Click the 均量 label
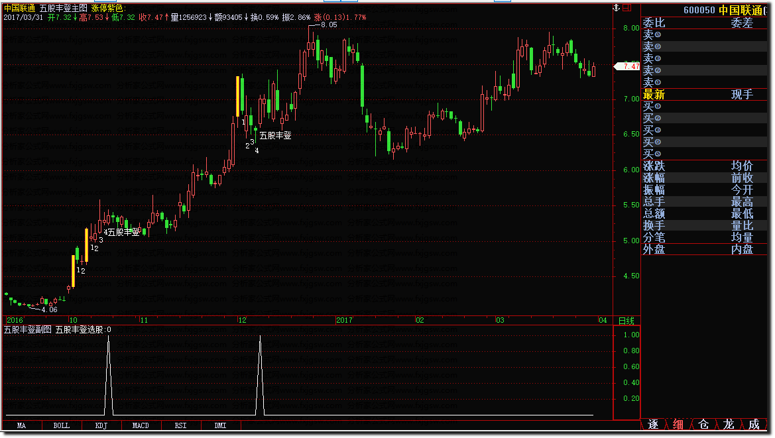This screenshot has width=775, height=438. (x=742, y=237)
